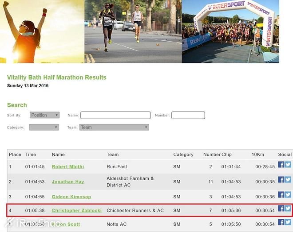Share Christopher Zablocki's result on Facebook
The image size is (293, 232).
(281, 209)
